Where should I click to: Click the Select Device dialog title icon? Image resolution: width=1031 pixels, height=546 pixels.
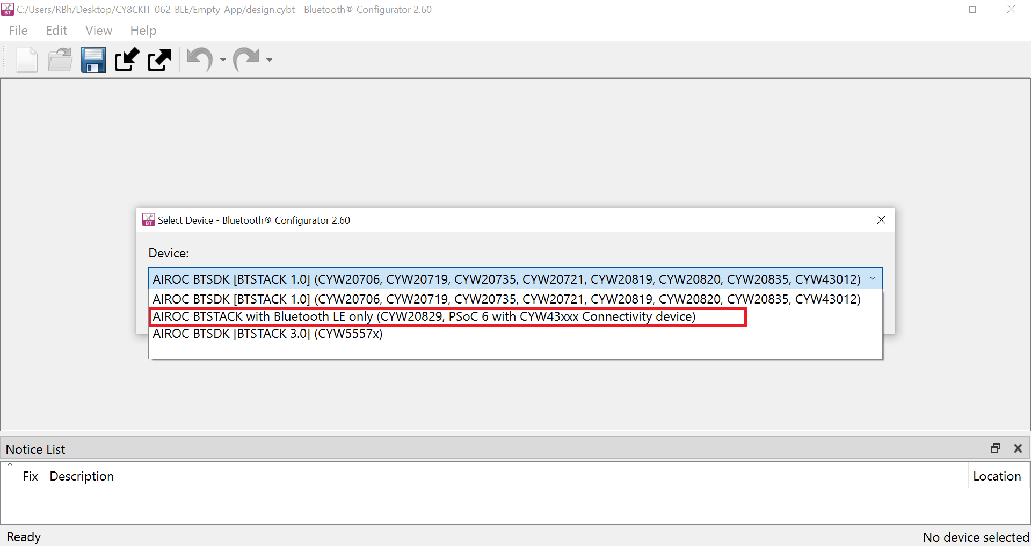point(148,220)
